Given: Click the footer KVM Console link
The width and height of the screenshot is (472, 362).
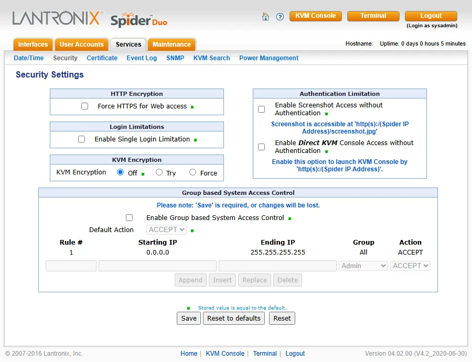Looking at the screenshot, I should [x=225, y=354].
